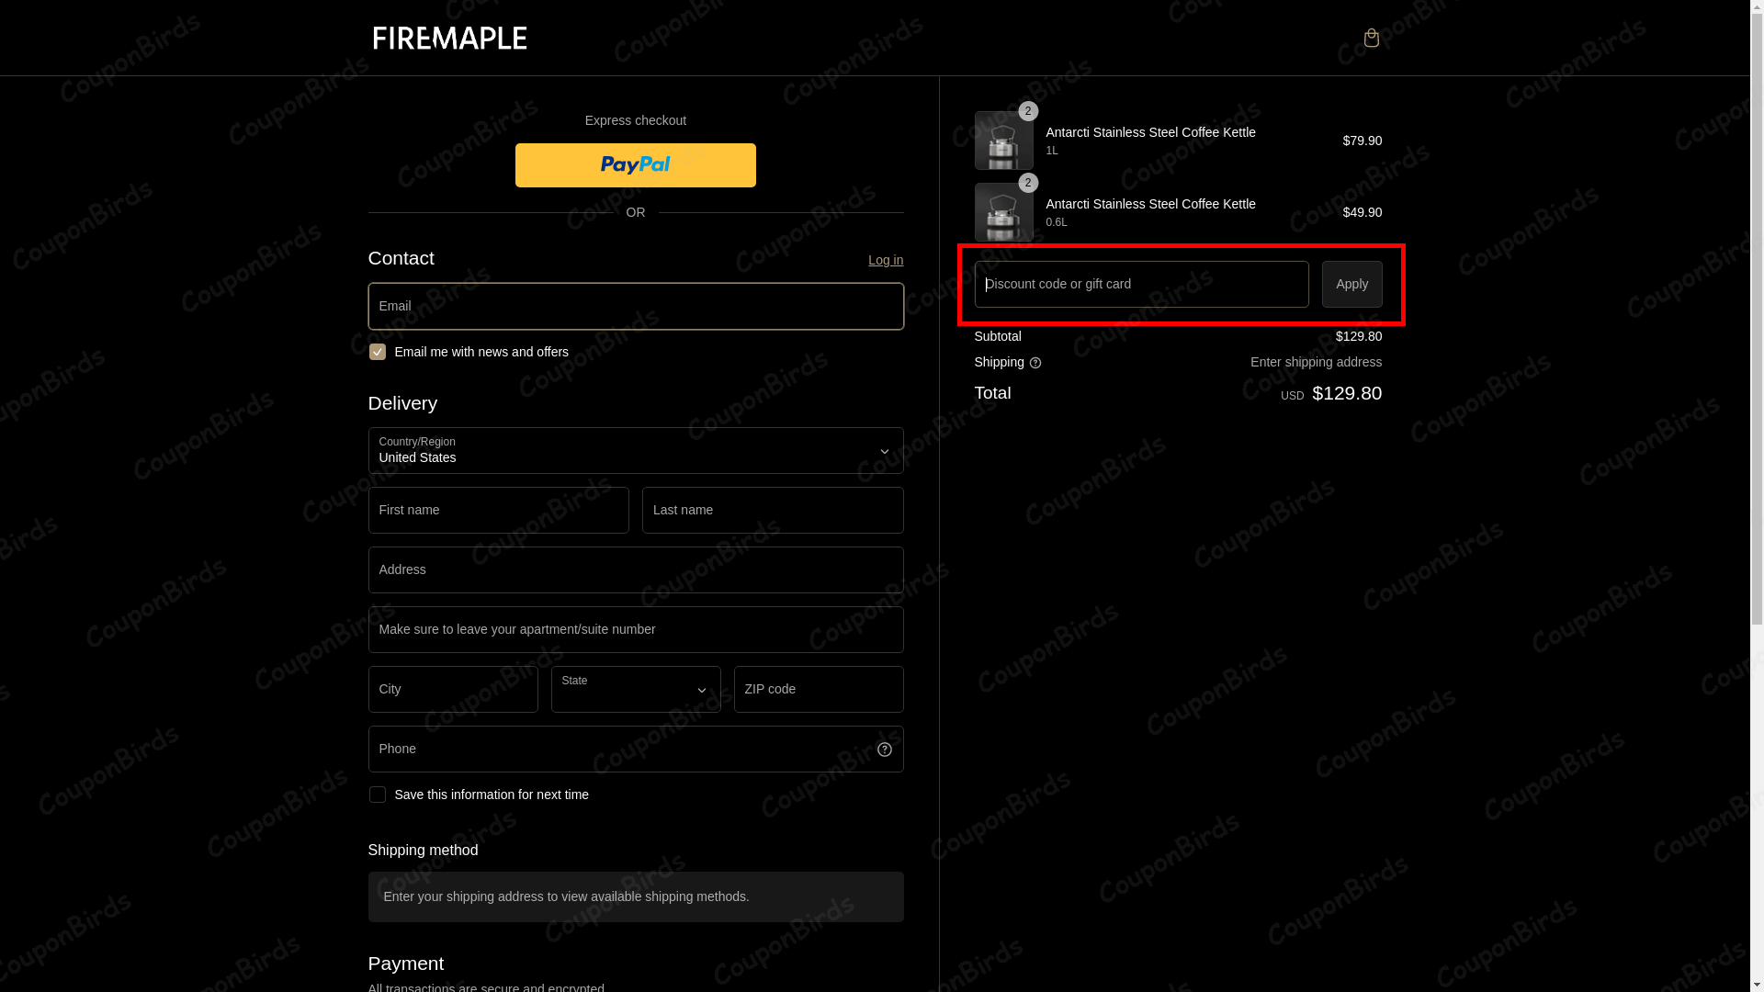This screenshot has width=1764, height=992.
Task: Open the Country/Region dropdown
Action: 636,450
